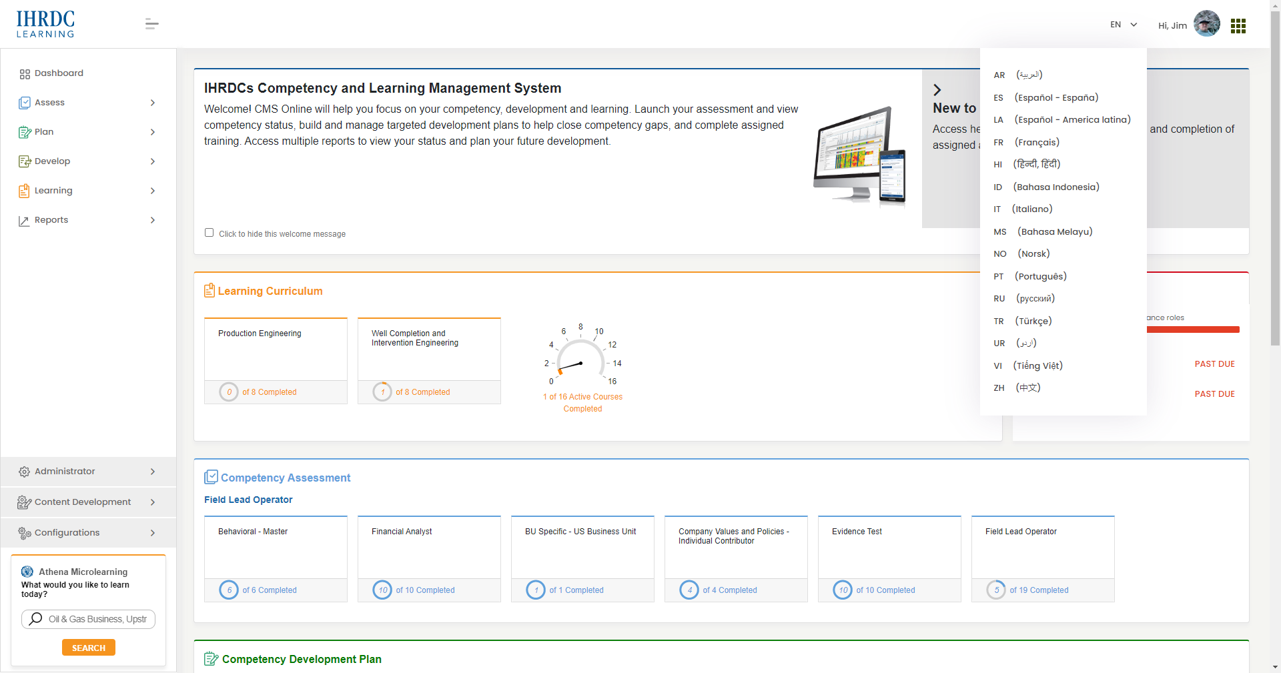Click the Configurations gears icon
The image size is (1281, 673).
pyautogui.click(x=24, y=533)
